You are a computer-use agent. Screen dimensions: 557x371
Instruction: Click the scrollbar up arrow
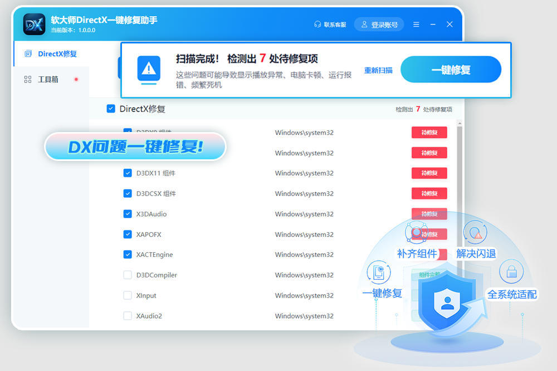coord(460,123)
